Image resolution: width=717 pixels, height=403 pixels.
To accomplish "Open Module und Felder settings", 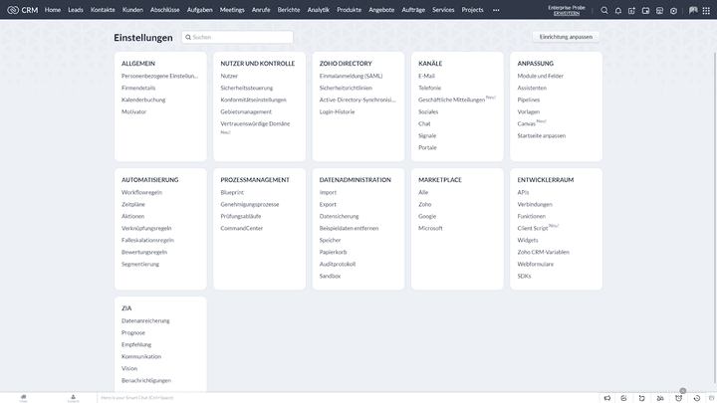I will (540, 76).
